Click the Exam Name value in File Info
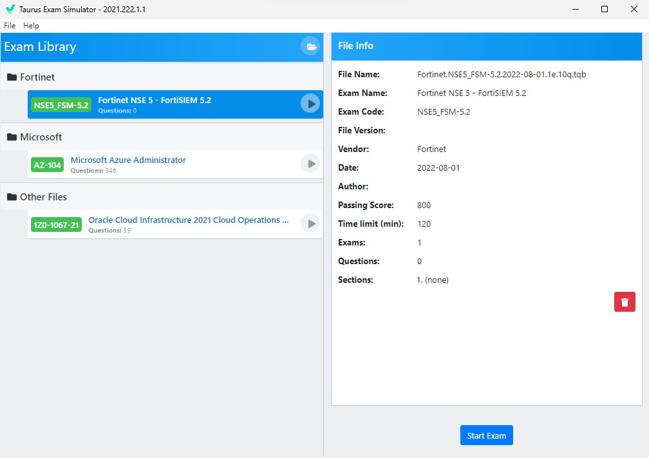649x458 pixels. pos(471,93)
